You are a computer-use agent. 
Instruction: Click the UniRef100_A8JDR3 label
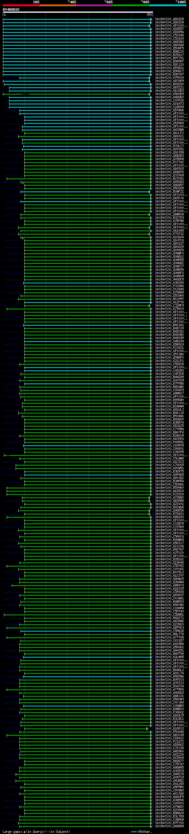[169, 91]
